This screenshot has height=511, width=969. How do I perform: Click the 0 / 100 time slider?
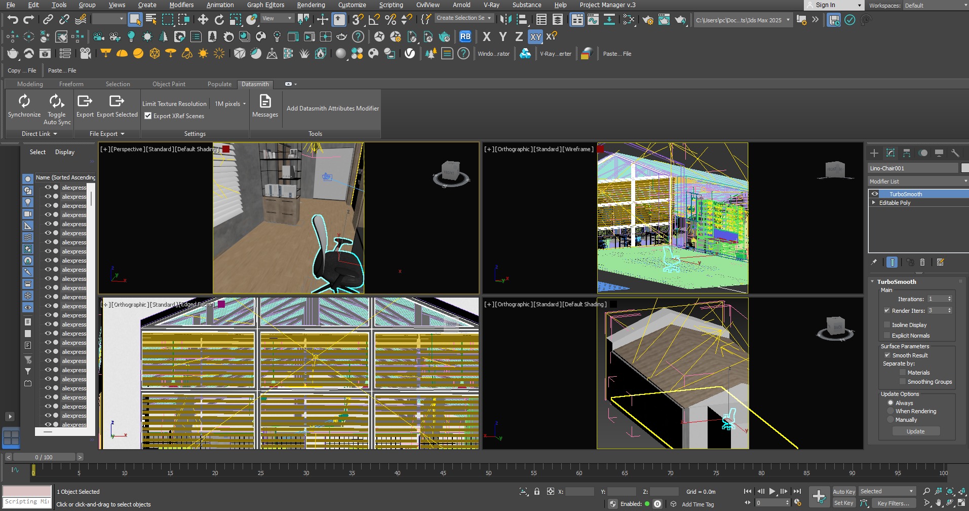[44, 457]
